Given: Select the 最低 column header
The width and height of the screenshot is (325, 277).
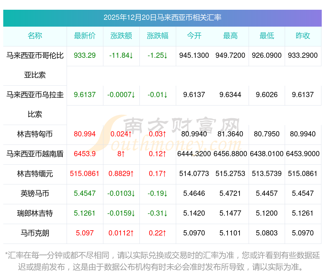Looking at the screenshot, I should click(x=267, y=36).
